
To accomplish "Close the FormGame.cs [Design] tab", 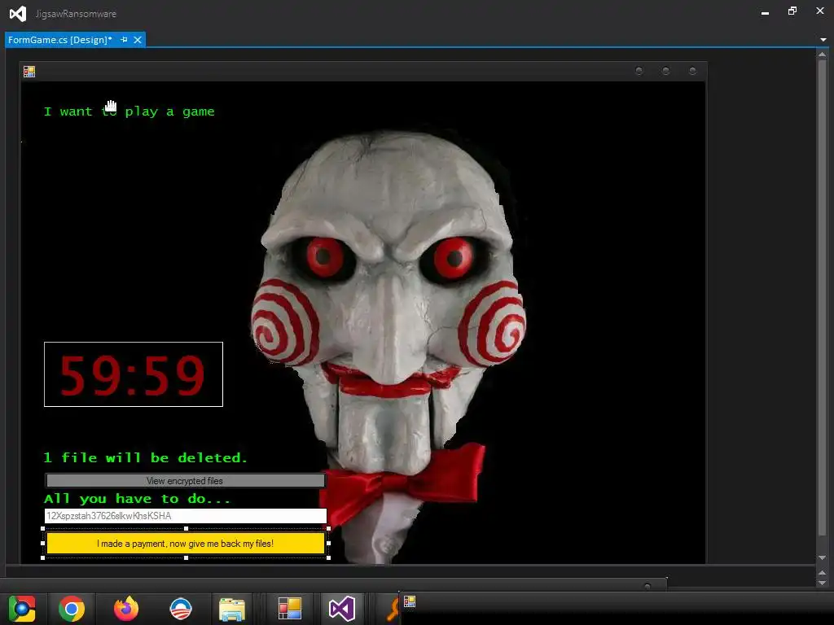I will [x=138, y=40].
